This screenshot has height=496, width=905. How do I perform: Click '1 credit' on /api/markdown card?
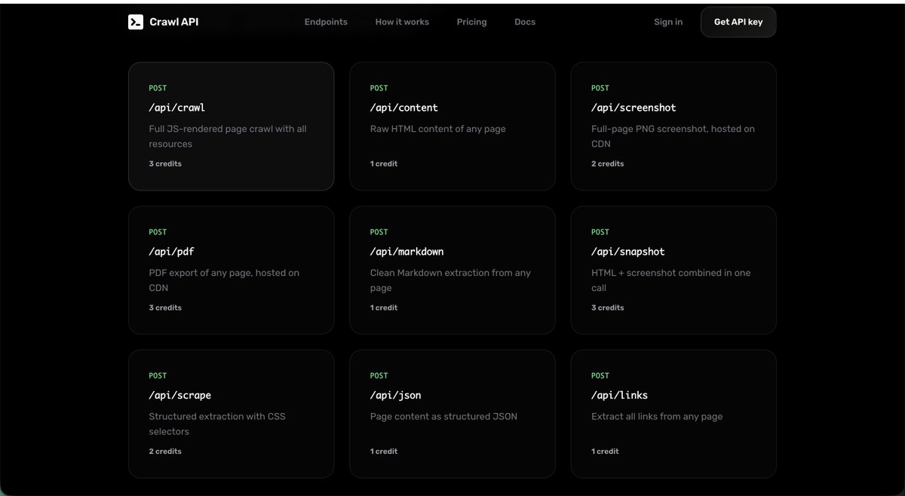pos(384,308)
